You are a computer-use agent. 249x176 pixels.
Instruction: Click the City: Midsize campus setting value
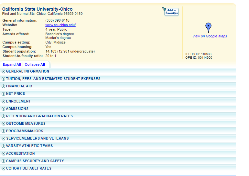(55, 42)
